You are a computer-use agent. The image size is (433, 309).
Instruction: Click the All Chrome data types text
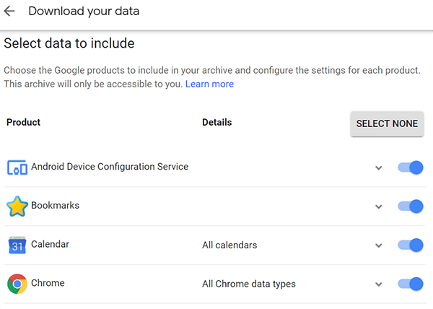(x=249, y=284)
